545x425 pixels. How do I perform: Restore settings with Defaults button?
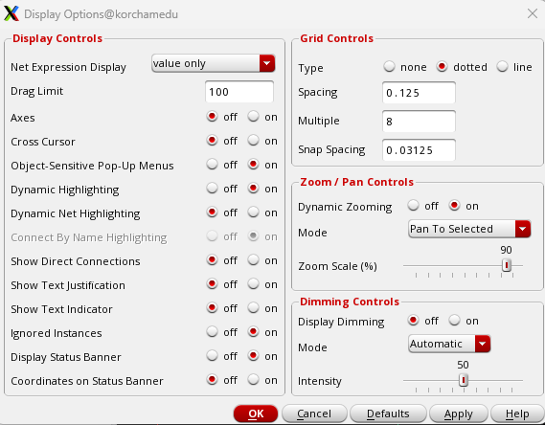(388, 414)
